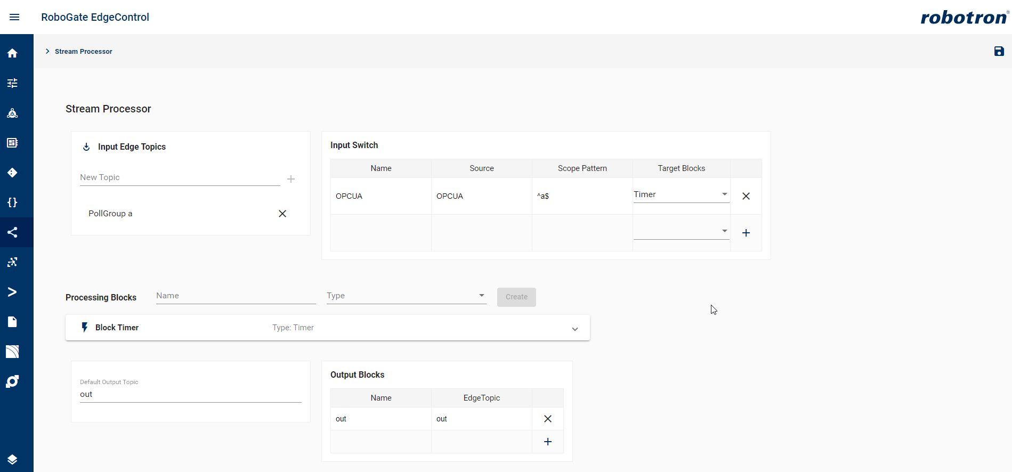This screenshot has height=472, width=1012.
Task: Click the curly braces icon in sidebar
Action: click(12, 202)
